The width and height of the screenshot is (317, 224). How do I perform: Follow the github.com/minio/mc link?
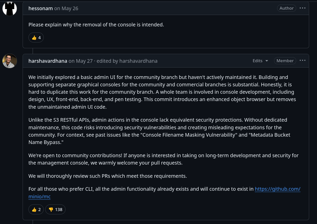277,189
